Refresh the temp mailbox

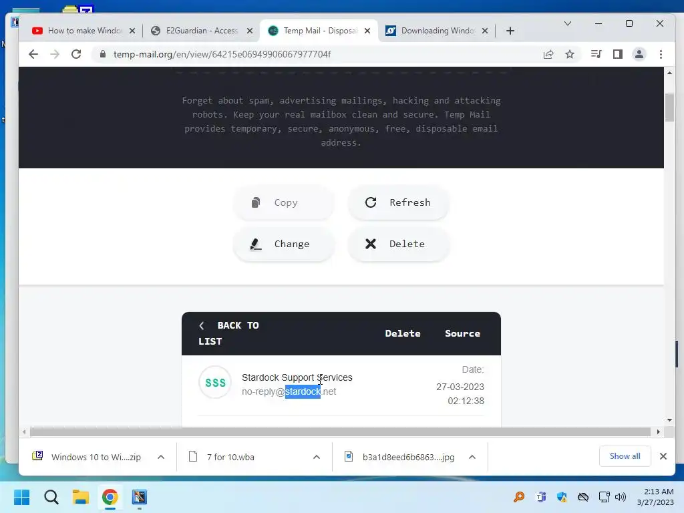[398, 202]
